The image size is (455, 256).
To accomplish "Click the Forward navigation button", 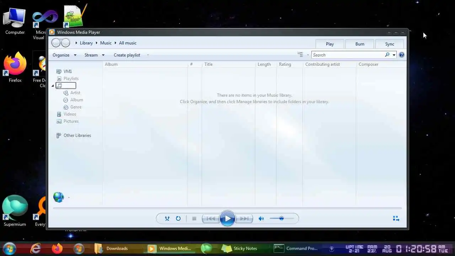I will tap(65, 43).
